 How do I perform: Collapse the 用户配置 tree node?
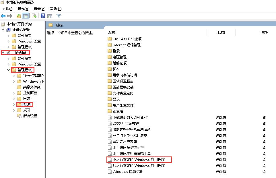(3, 53)
